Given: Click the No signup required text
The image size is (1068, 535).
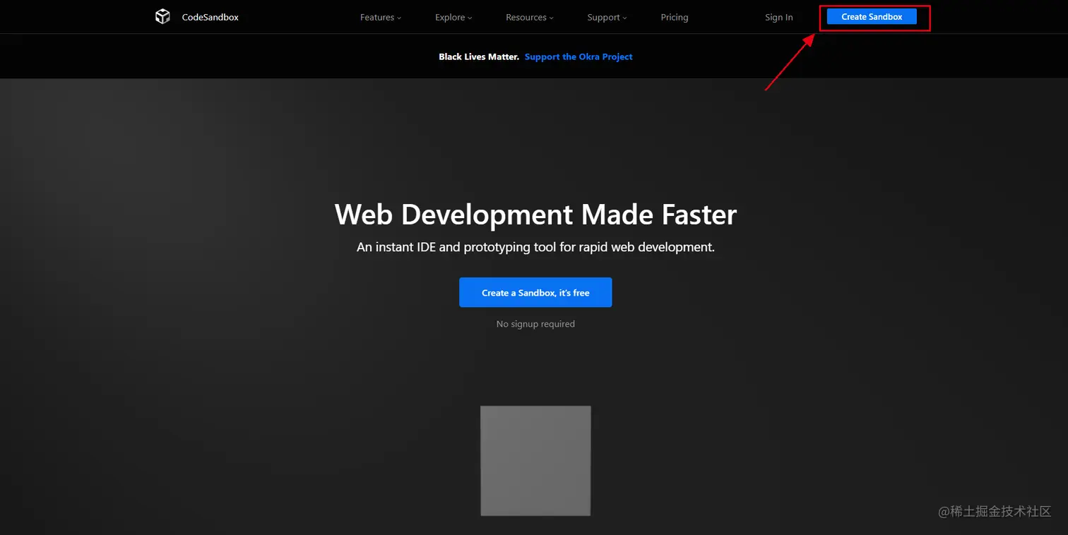Looking at the screenshot, I should click(x=535, y=324).
